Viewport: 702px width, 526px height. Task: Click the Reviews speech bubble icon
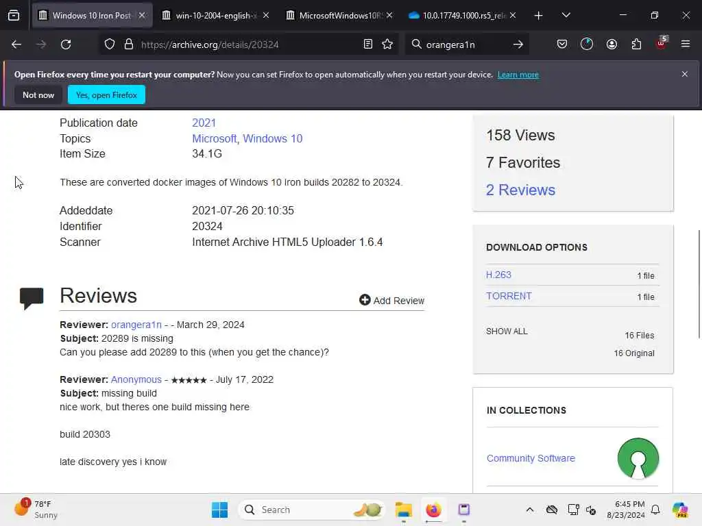click(32, 299)
